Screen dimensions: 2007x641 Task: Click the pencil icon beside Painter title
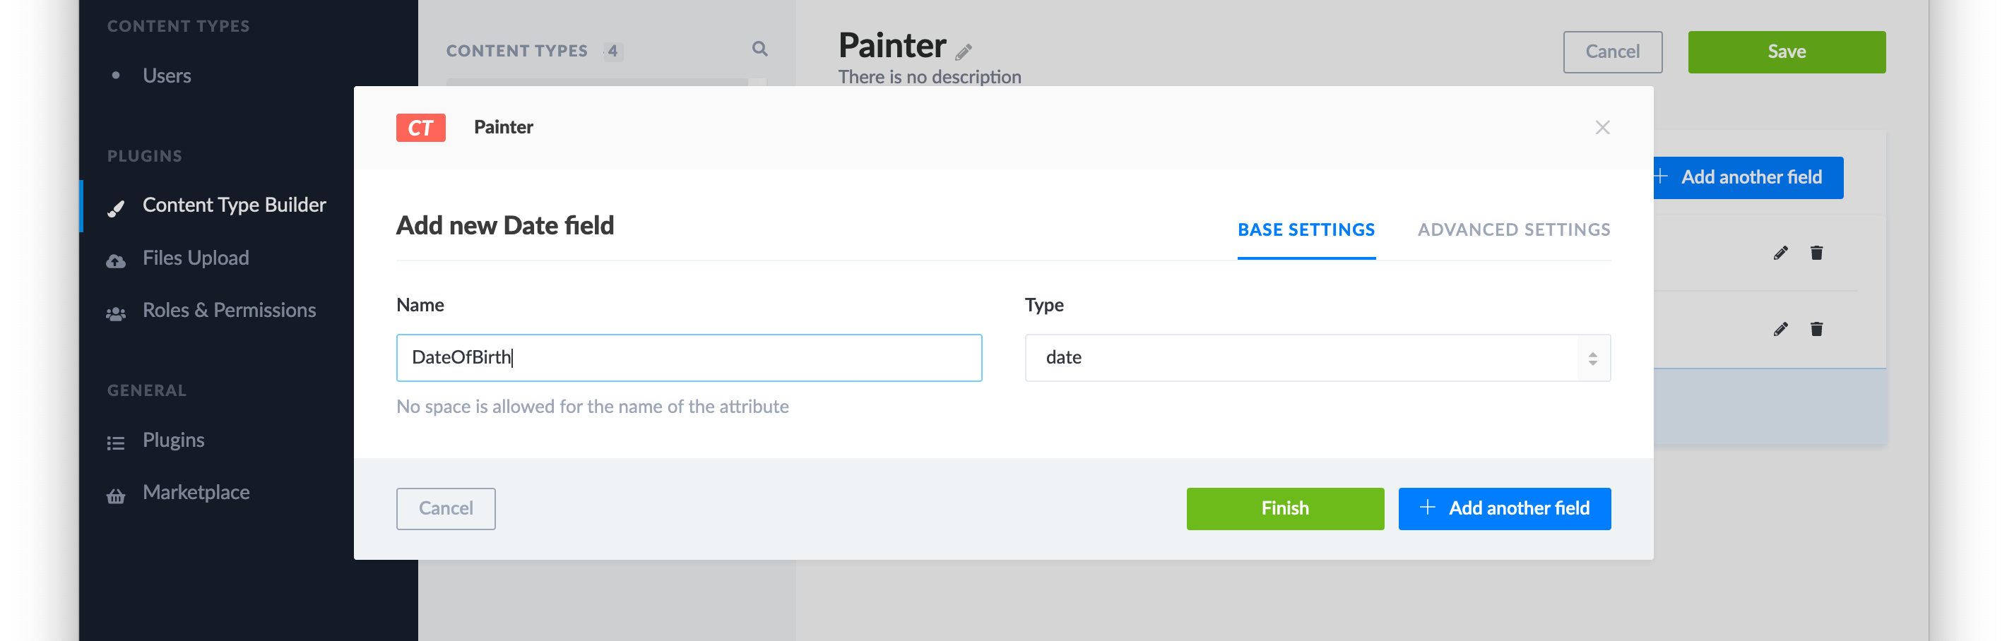pos(964,52)
